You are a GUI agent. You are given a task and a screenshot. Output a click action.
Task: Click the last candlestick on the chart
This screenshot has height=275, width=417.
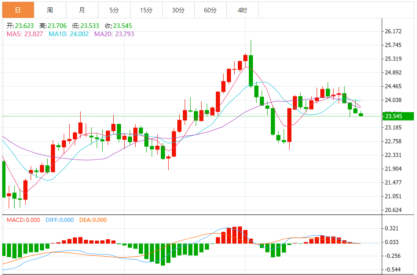[361, 115]
